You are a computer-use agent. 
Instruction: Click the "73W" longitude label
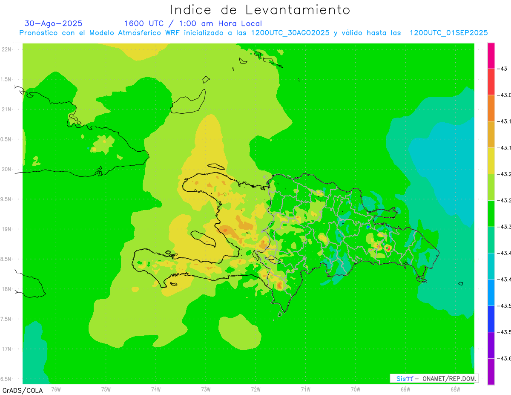[x=206, y=389]
